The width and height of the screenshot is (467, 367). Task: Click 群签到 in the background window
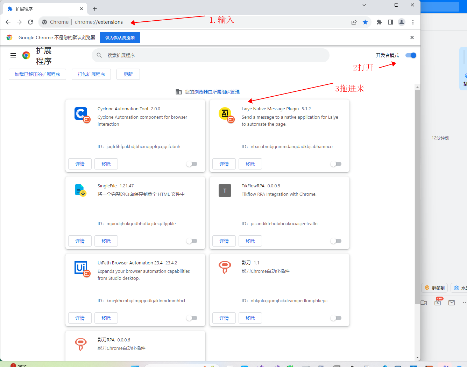pos(435,288)
